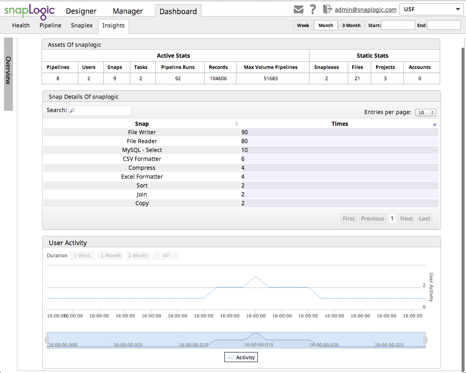Viewport: 466px width, 373px height.
Task: Click the logout door icon
Action: pos(327,9)
